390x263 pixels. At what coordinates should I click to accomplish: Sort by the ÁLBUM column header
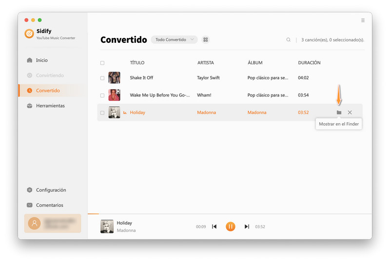tap(255, 63)
